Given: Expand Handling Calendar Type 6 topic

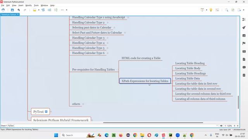Looking at the screenshot, I should pyautogui.click(x=108, y=53).
